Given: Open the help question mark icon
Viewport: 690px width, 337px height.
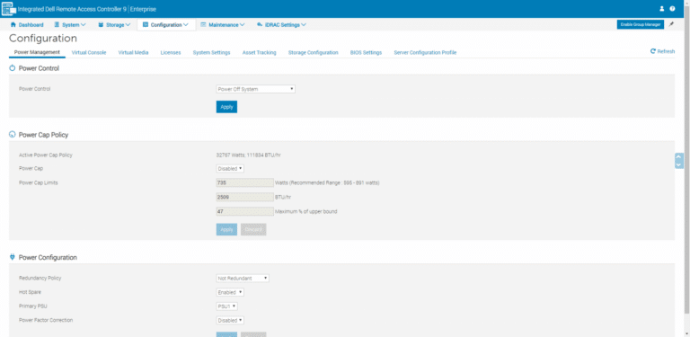Looking at the screenshot, I should pos(672,9).
